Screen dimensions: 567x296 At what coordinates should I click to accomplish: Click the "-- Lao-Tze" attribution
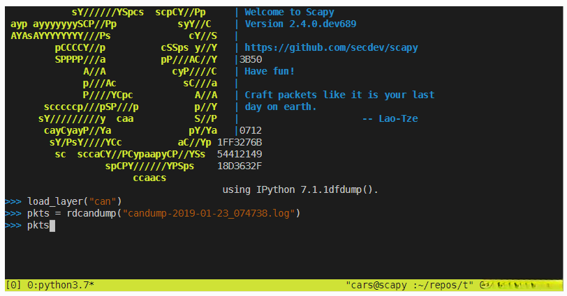click(x=390, y=118)
